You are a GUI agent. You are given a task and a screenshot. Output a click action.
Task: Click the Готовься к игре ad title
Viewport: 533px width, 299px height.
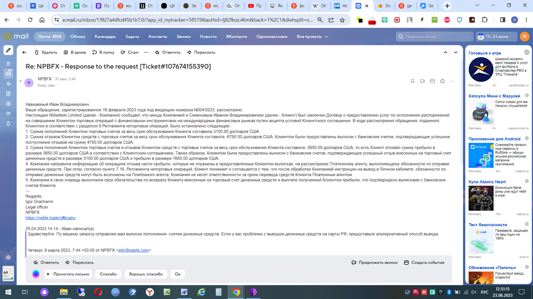(x=485, y=53)
